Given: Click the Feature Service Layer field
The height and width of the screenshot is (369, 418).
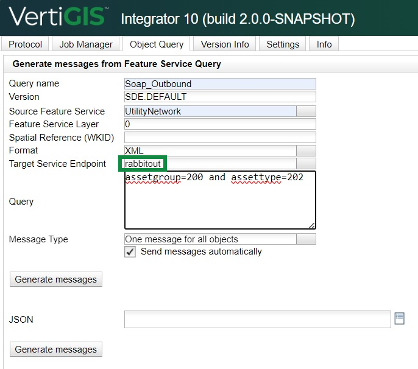Looking at the screenshot, I should [x=220, y=124].
